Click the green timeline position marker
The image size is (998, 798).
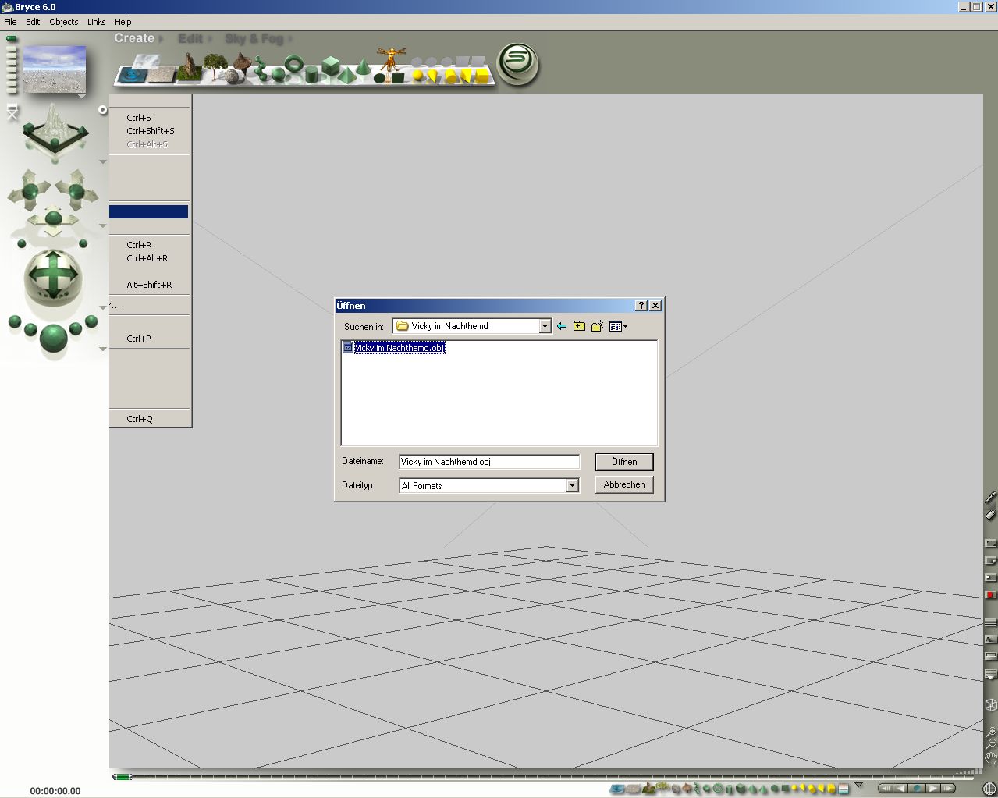click(x=123, y=777)
